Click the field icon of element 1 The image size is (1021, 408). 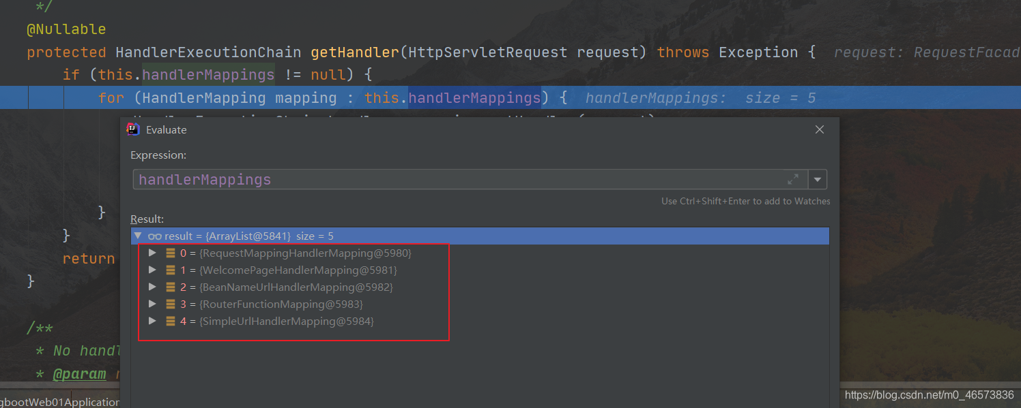(171, 270)
